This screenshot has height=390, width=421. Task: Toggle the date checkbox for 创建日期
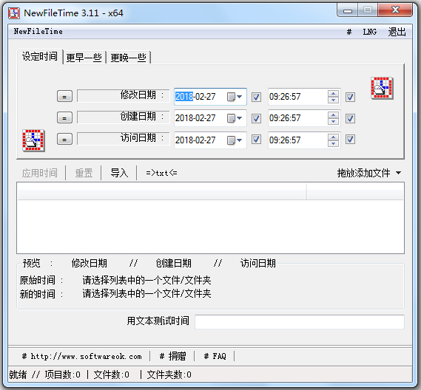point(256,118)
